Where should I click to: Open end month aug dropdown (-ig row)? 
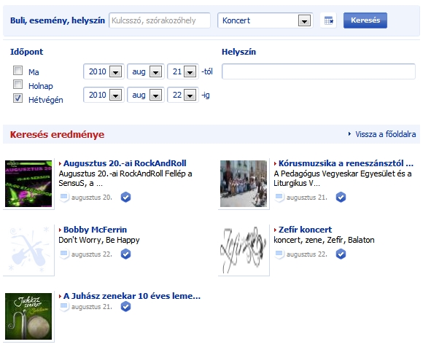pyautogui.click(x=146, y=95)
